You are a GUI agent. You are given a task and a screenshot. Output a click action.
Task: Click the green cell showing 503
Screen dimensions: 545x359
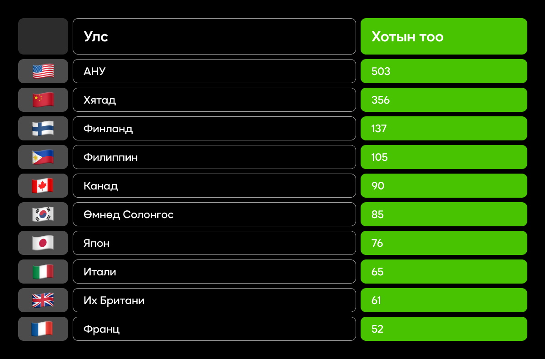444,71
